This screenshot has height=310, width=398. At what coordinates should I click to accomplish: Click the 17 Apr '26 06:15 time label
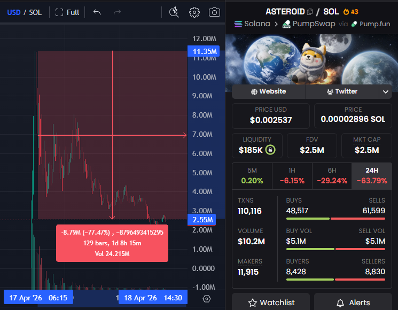click(38, 297)
